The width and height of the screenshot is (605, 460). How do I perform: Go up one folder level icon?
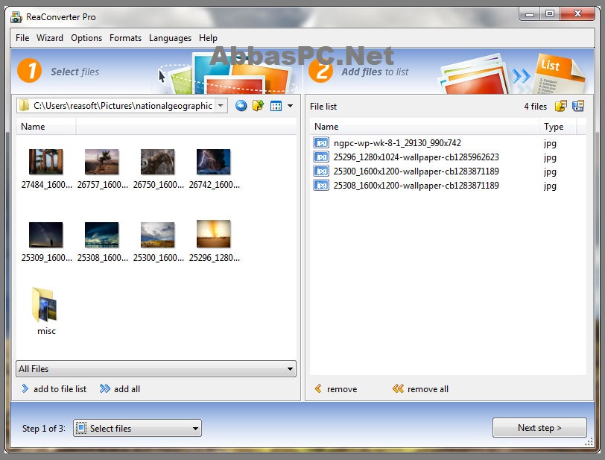click(258, 105)
